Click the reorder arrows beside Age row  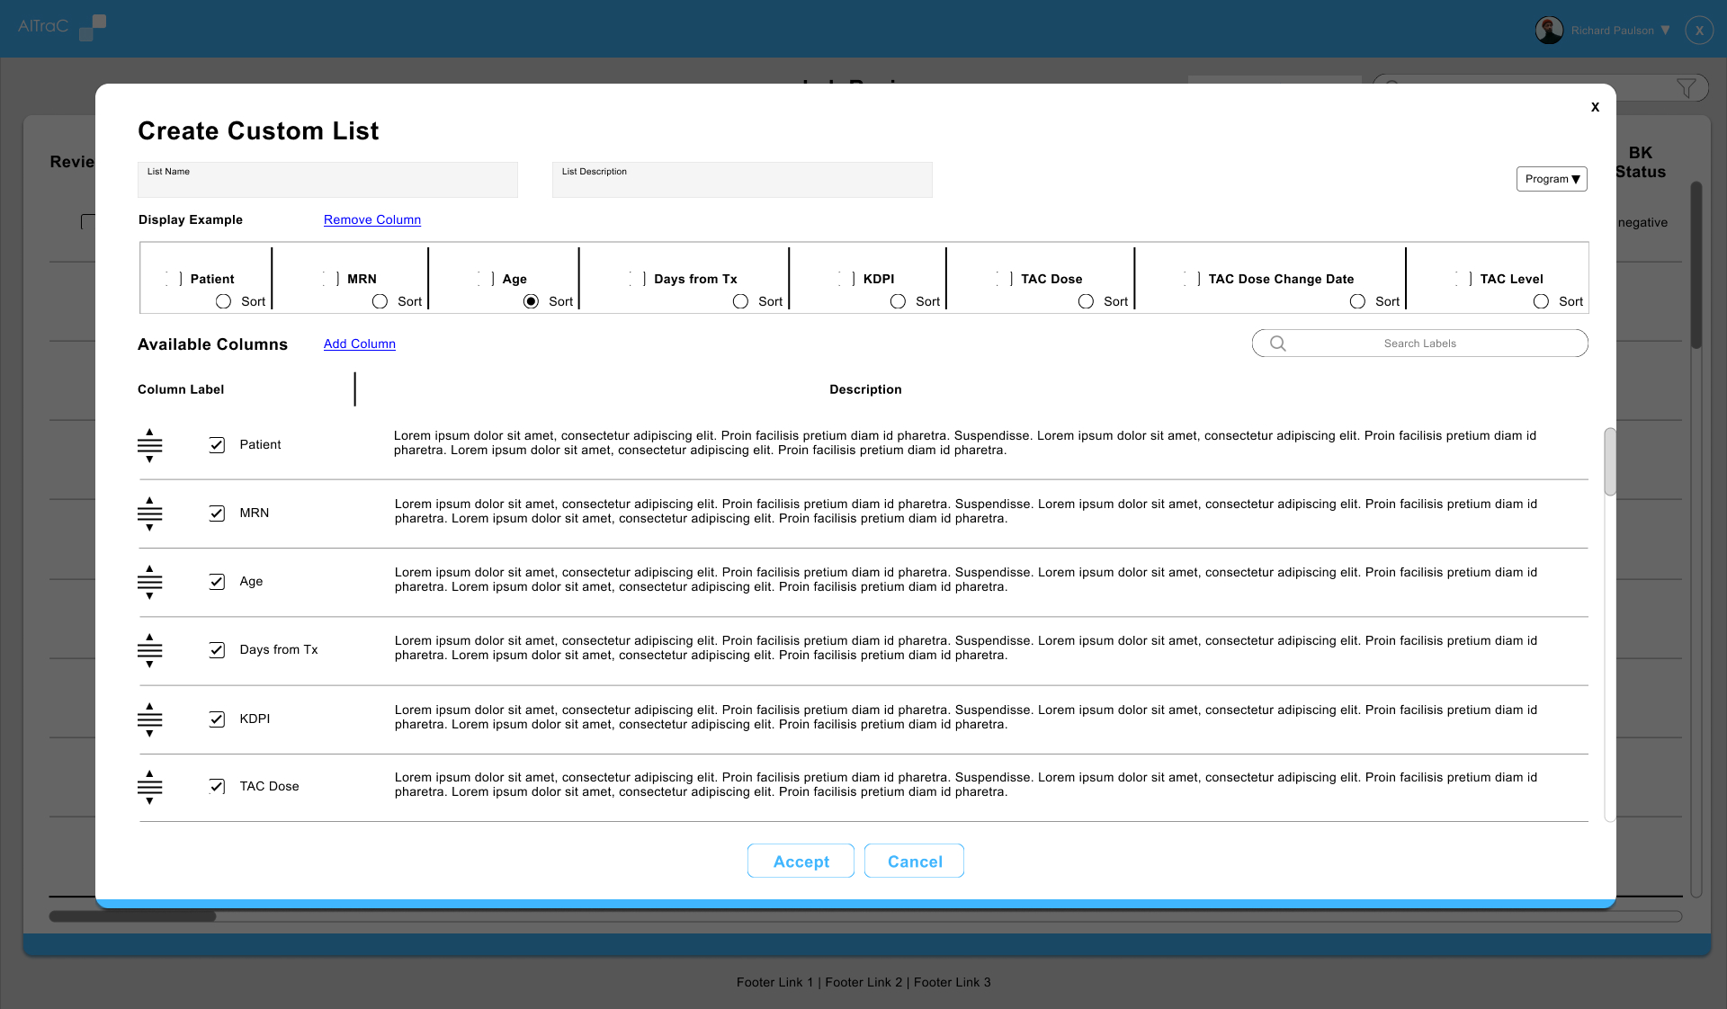(149, 583)
